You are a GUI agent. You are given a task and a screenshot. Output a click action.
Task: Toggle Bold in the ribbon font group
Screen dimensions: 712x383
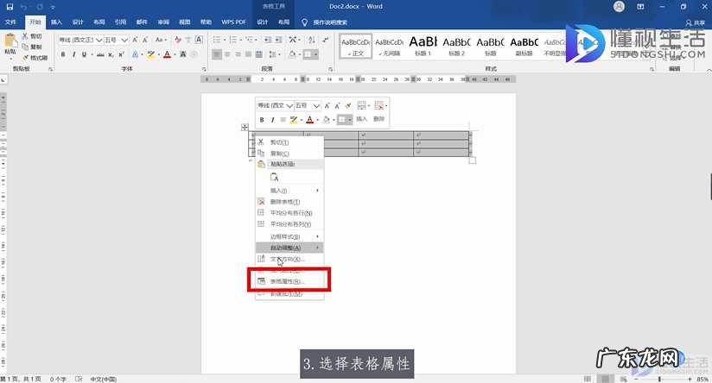click(x=63, y=54)
